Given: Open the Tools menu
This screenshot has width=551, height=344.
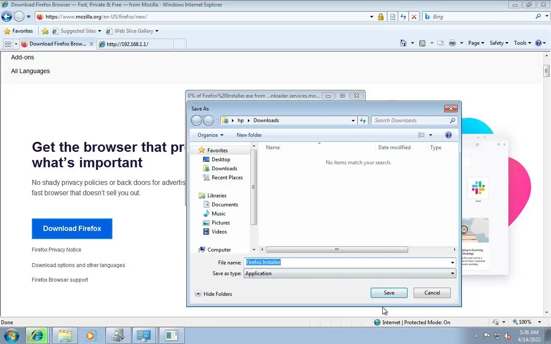Looking at the screenshot, I should point(523,43).
